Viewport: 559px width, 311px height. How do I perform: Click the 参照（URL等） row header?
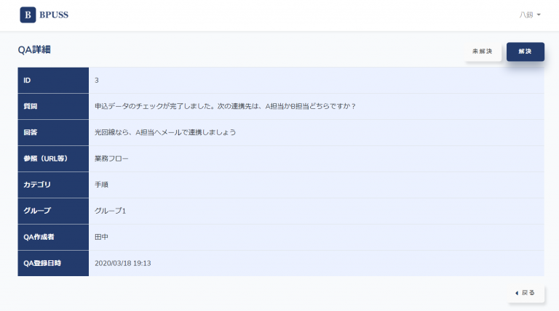(53, 158)
